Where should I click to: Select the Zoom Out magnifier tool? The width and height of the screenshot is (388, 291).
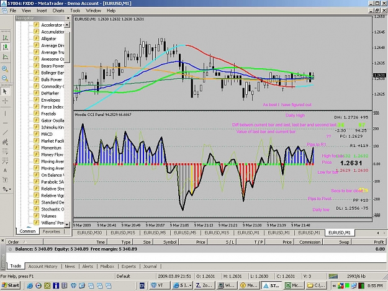coord(5,78)
